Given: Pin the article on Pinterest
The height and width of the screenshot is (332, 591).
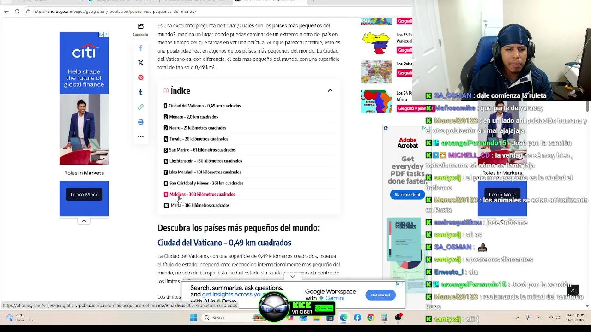Looking at the screenshot, I should tap(141, 77).
